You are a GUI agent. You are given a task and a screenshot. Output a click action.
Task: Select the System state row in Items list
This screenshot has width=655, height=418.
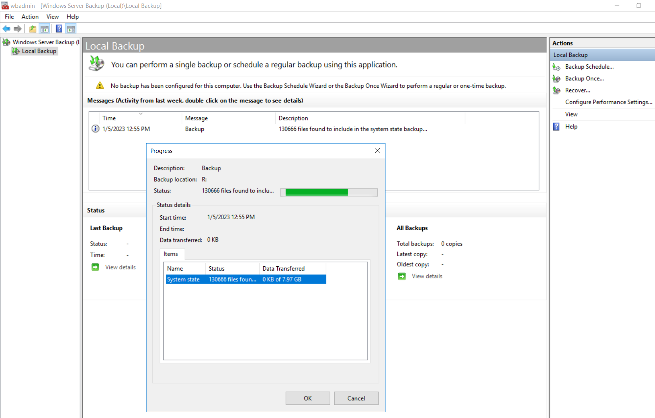183,279
